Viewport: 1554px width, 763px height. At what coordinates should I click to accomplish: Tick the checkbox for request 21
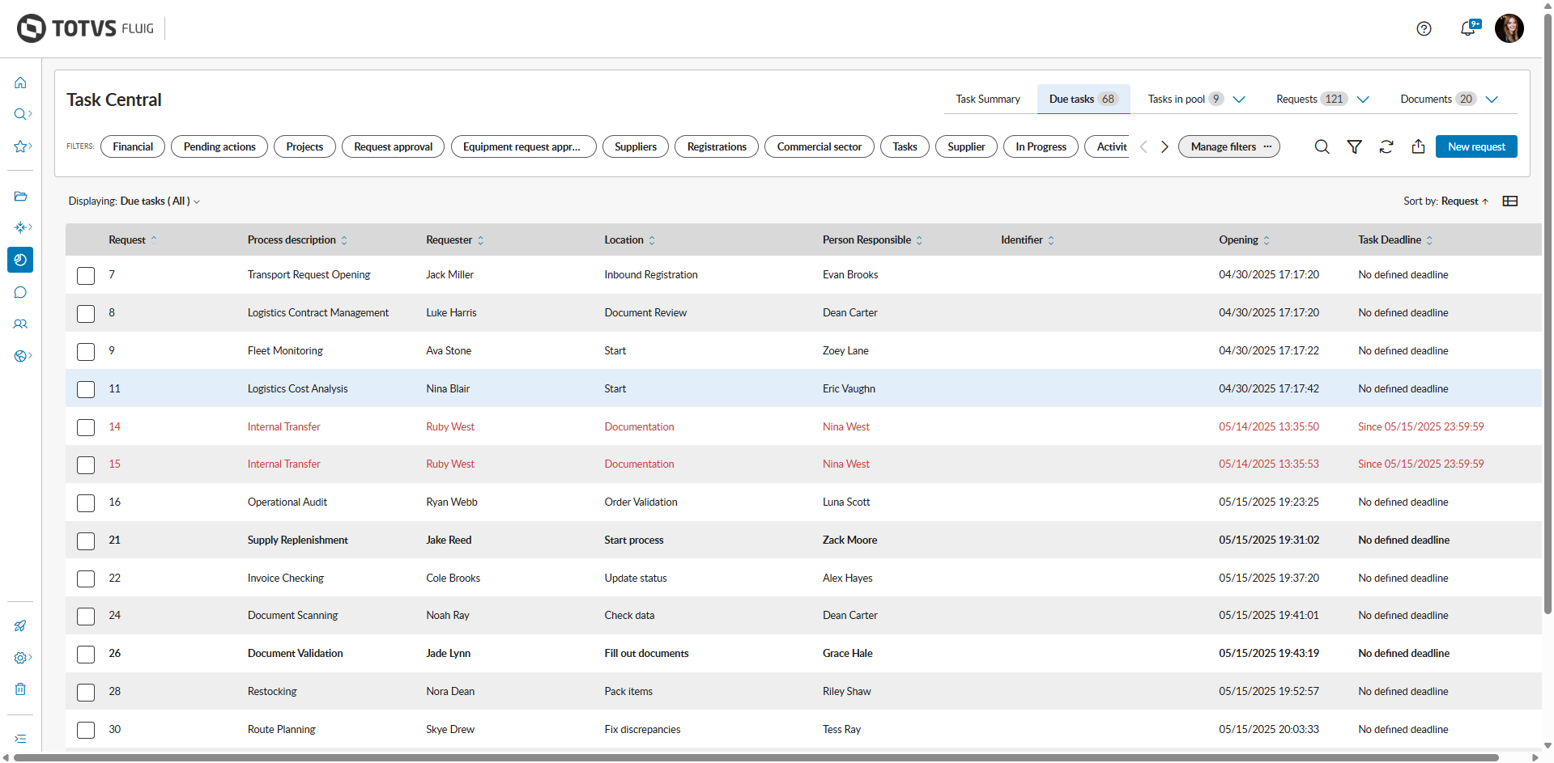pos(86,541)
